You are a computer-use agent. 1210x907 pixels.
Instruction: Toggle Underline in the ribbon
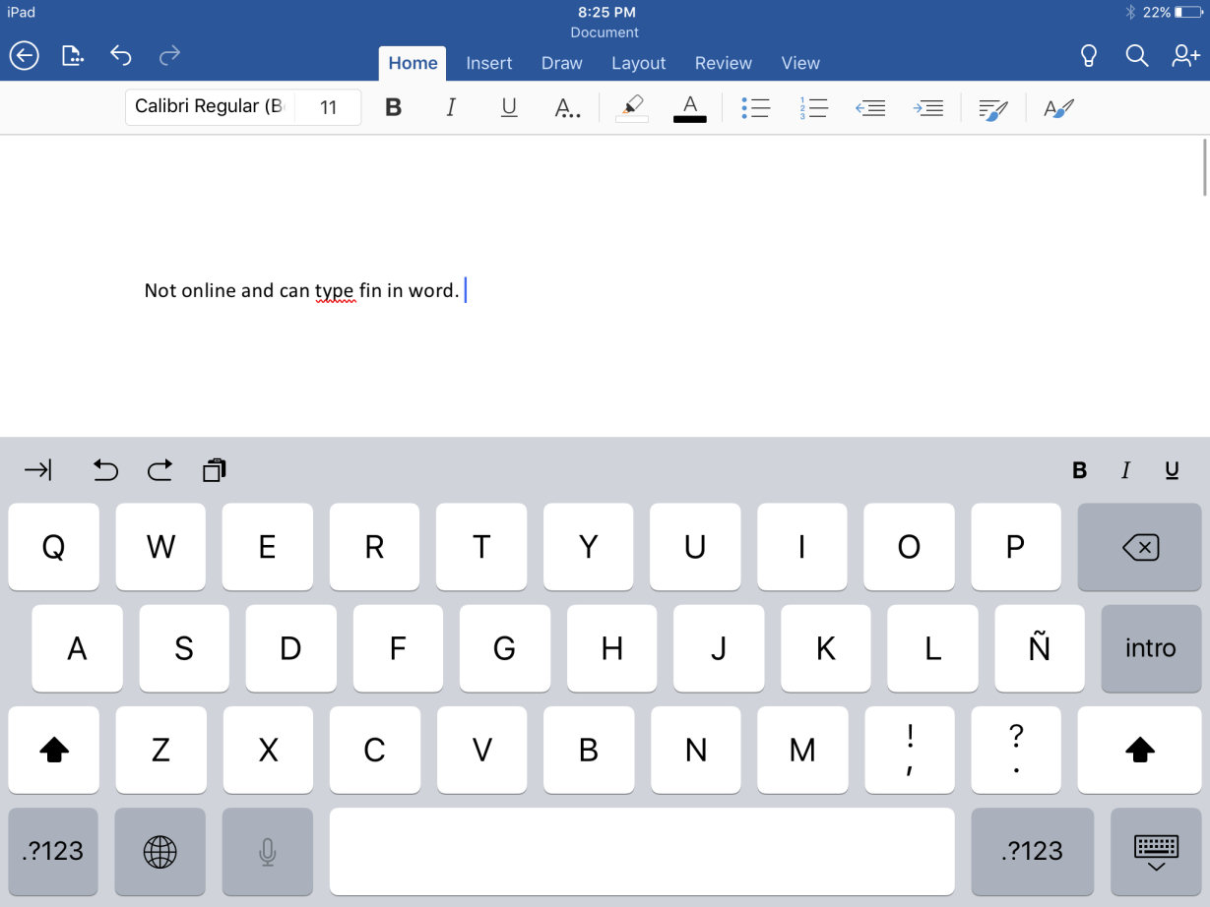[x=509, y=107]
